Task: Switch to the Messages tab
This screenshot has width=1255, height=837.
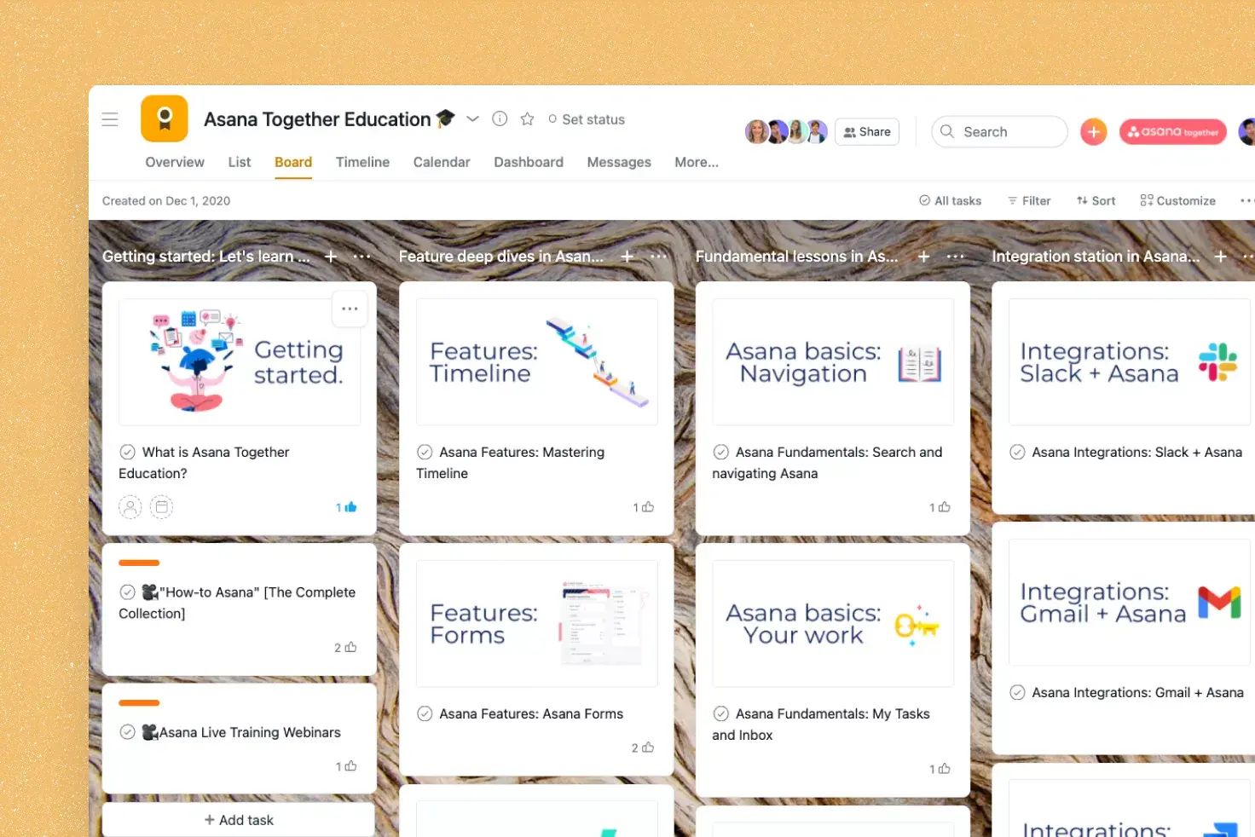Action: tap(619, 162)
